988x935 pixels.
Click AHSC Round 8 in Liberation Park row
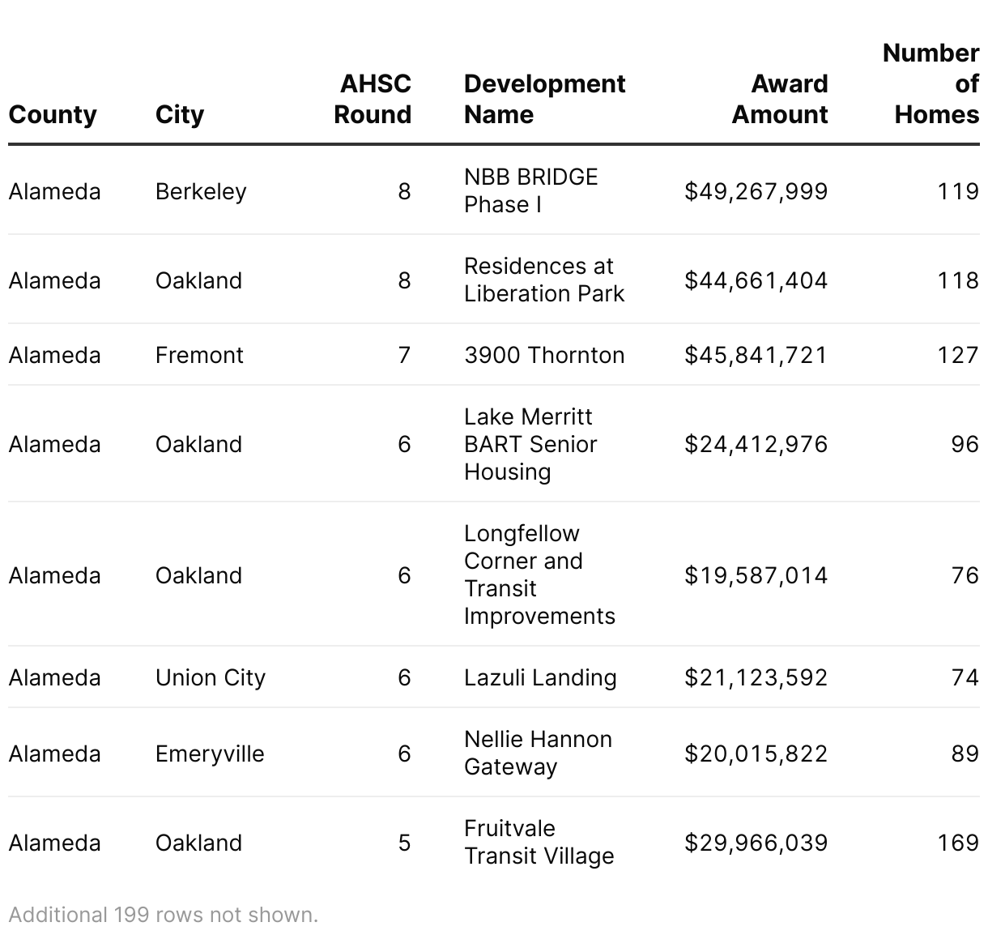(404, 280)
